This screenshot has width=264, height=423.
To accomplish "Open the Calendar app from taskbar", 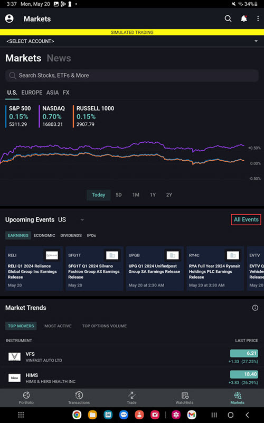I will tap(108, 415).
